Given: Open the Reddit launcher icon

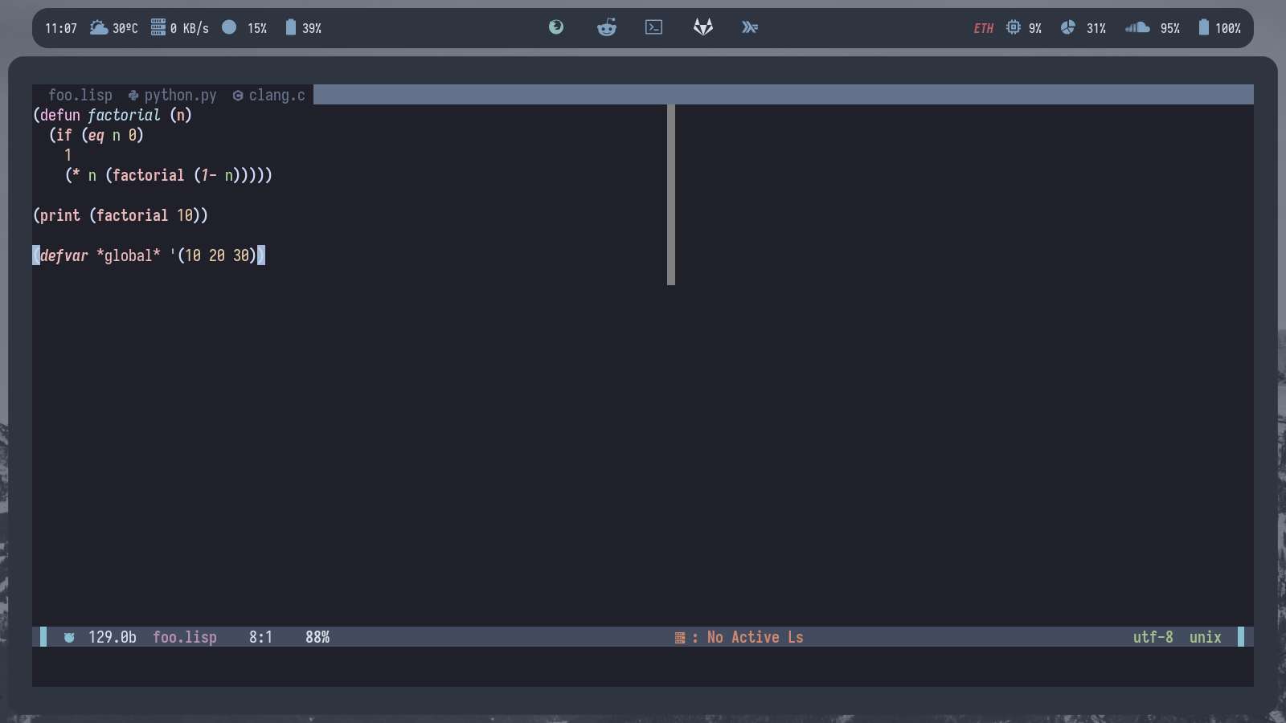Looking at the screenshot, I should (607, 27).
